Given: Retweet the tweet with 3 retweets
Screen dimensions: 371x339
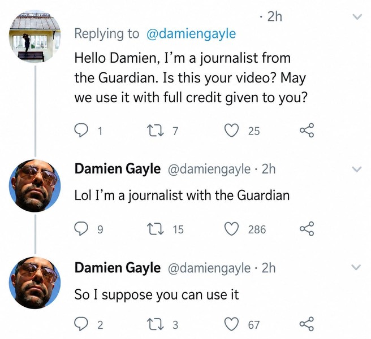Looking at the screenshot, I should [155, 324].
